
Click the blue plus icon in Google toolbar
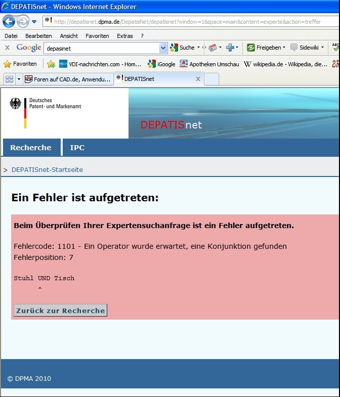click(230, 48)
